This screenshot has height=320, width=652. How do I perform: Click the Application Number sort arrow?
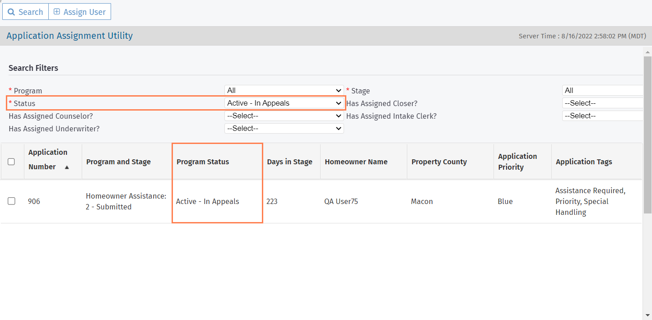click(67, 167)
